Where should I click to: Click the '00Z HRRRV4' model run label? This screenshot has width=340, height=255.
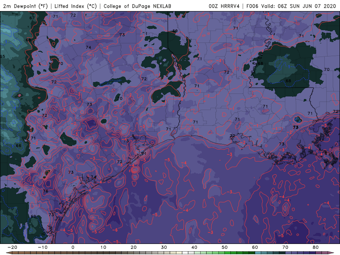tap(224, 6)
